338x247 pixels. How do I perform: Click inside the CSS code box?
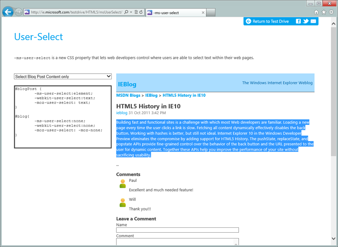[x=63, y=117]
